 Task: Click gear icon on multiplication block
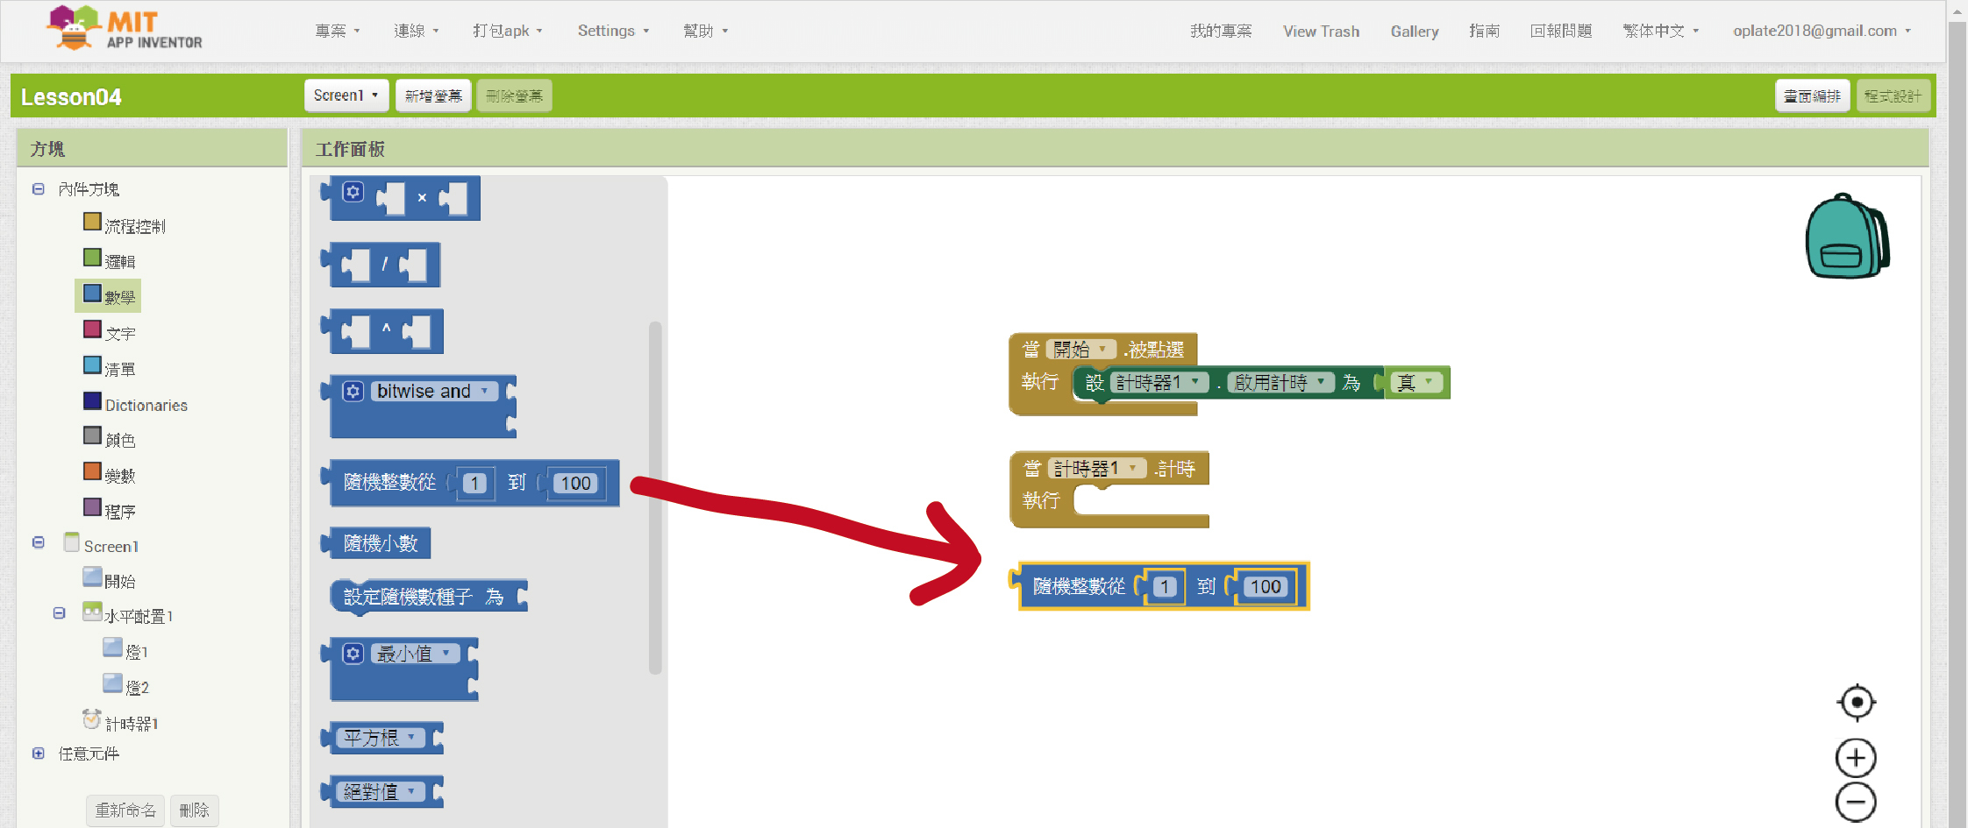[x=353, y=192]
